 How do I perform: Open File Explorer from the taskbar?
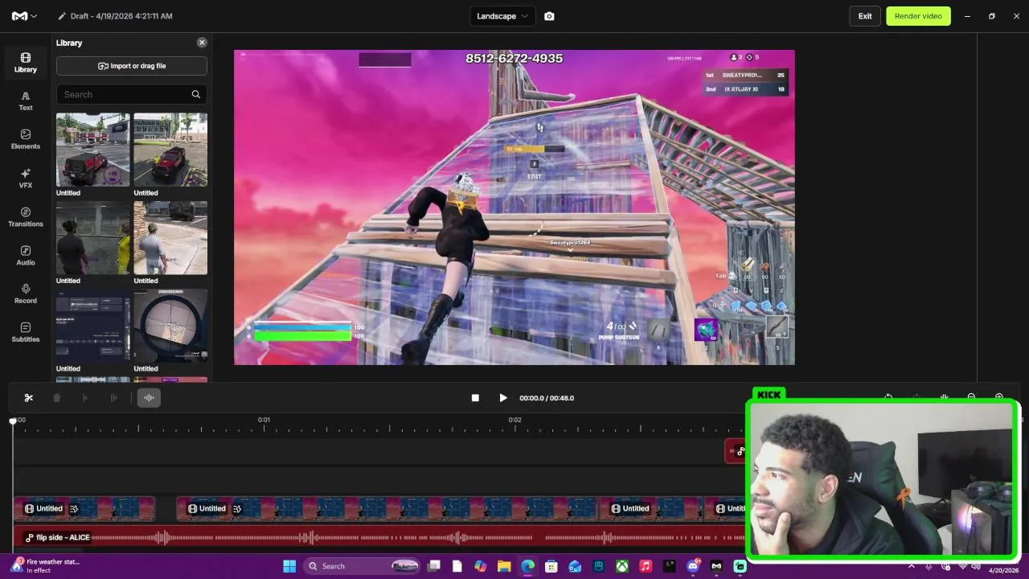[x=504, y=566]
